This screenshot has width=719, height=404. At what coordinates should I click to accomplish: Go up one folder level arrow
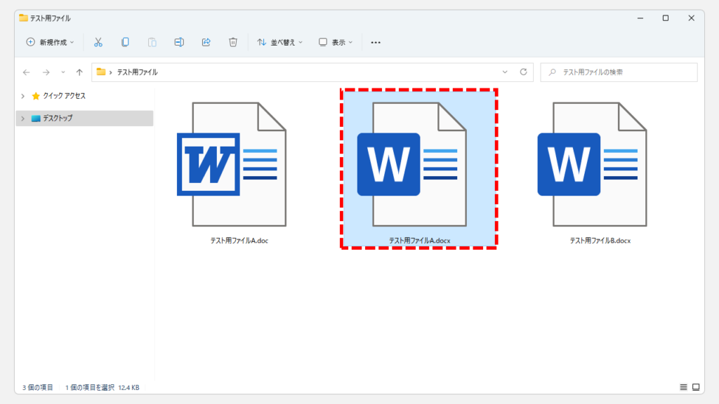(79, 72)
